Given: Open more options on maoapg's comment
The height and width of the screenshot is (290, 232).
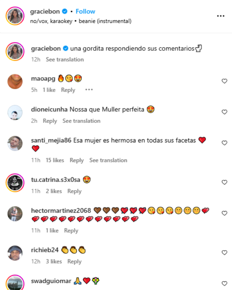Looking at the screenshot, I should click(x=89, y=90).
